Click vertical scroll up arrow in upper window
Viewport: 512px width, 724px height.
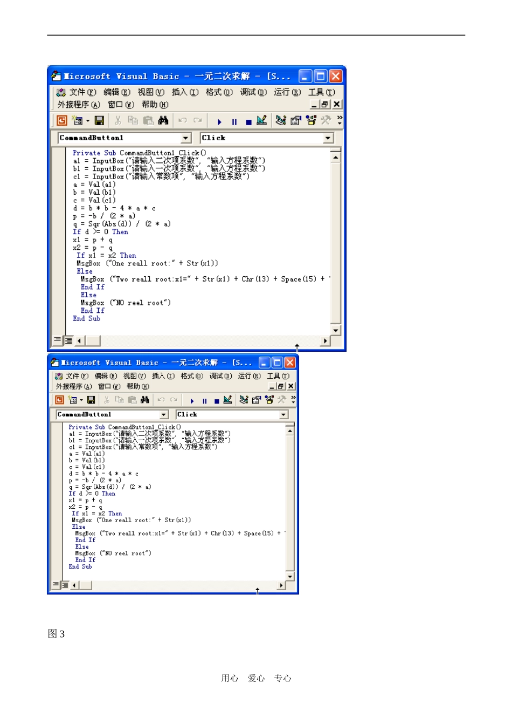pyautogui.click(x=335, y=157)
